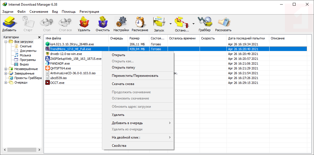
Task: Expand Добавить в очередь submenu
Action: [x=170, y=123]
